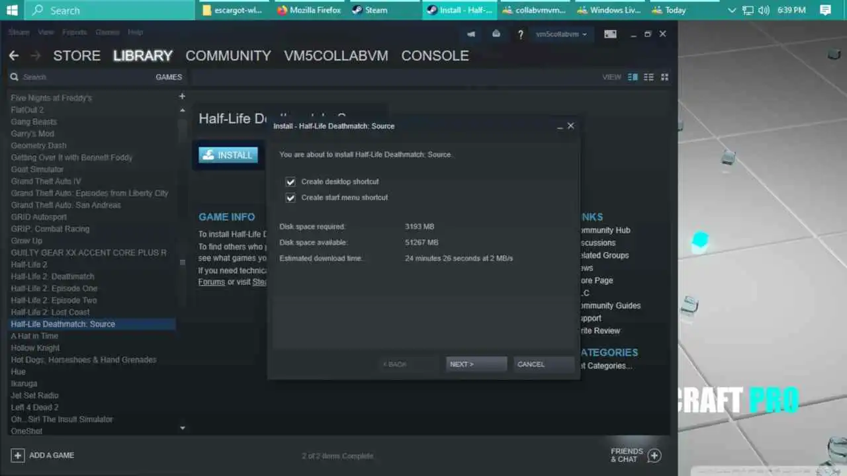Enter Big Picture mode via its icon
Image resolution: width=847 pixels, height=476 pixels.
point(610,34)
